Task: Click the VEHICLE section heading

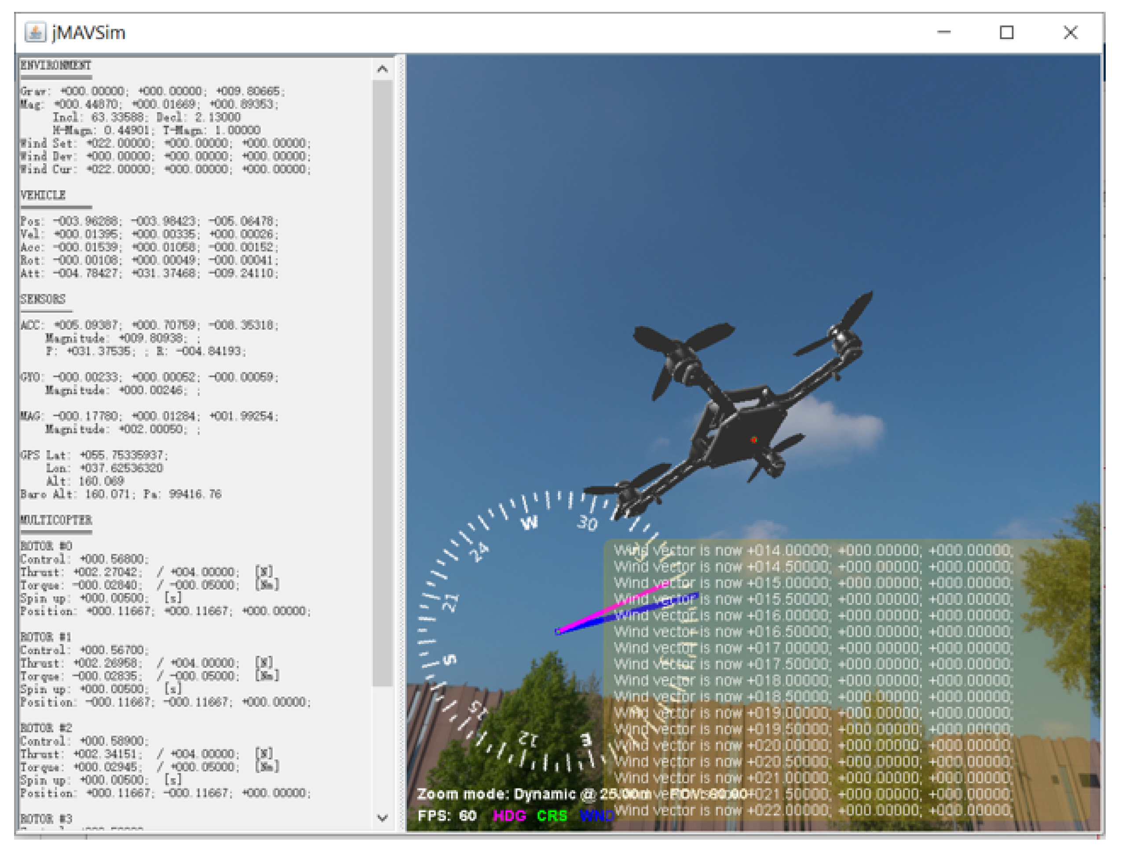Action: point(43,195)
